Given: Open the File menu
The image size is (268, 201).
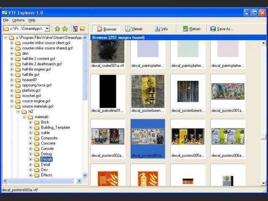Looking at the screenshot, I should (x=5, y=20).
